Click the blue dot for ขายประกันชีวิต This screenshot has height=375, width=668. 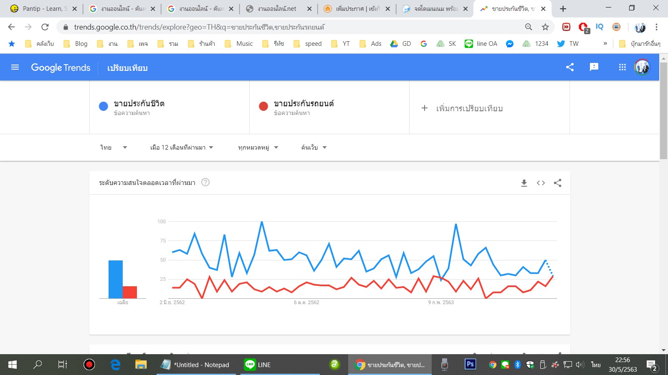pos(104,106)
